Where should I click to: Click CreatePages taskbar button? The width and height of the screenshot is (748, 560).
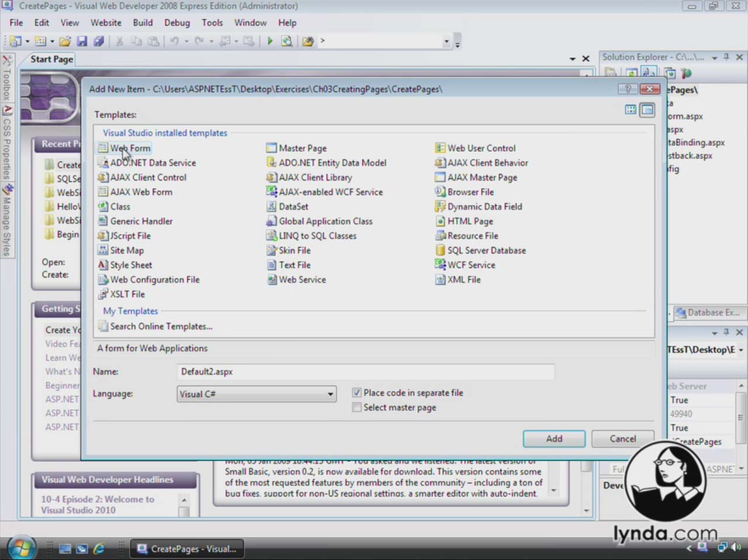click(x=186, y=548)
